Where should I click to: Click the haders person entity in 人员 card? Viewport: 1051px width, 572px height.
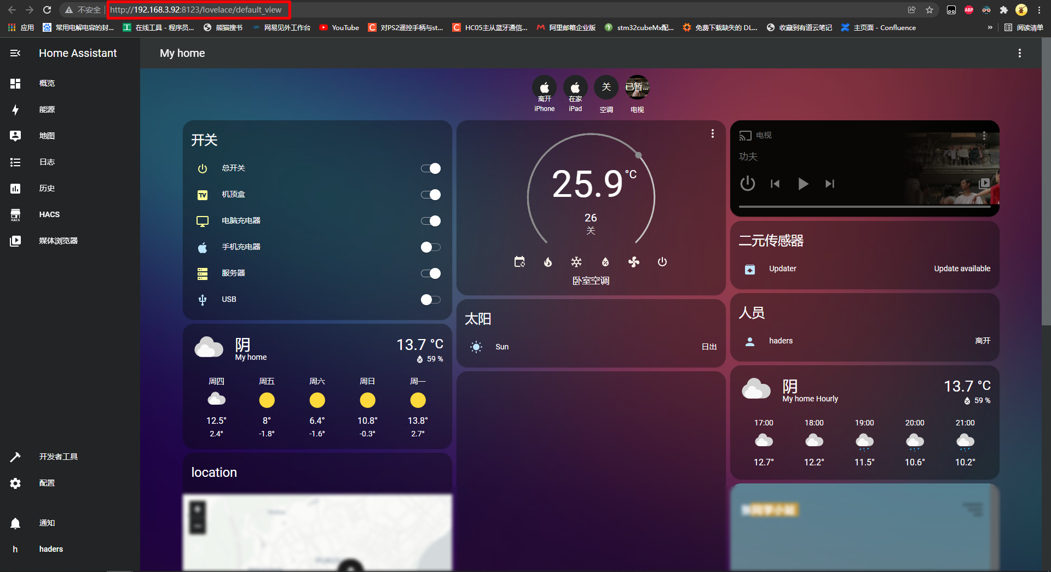[780, 340]
